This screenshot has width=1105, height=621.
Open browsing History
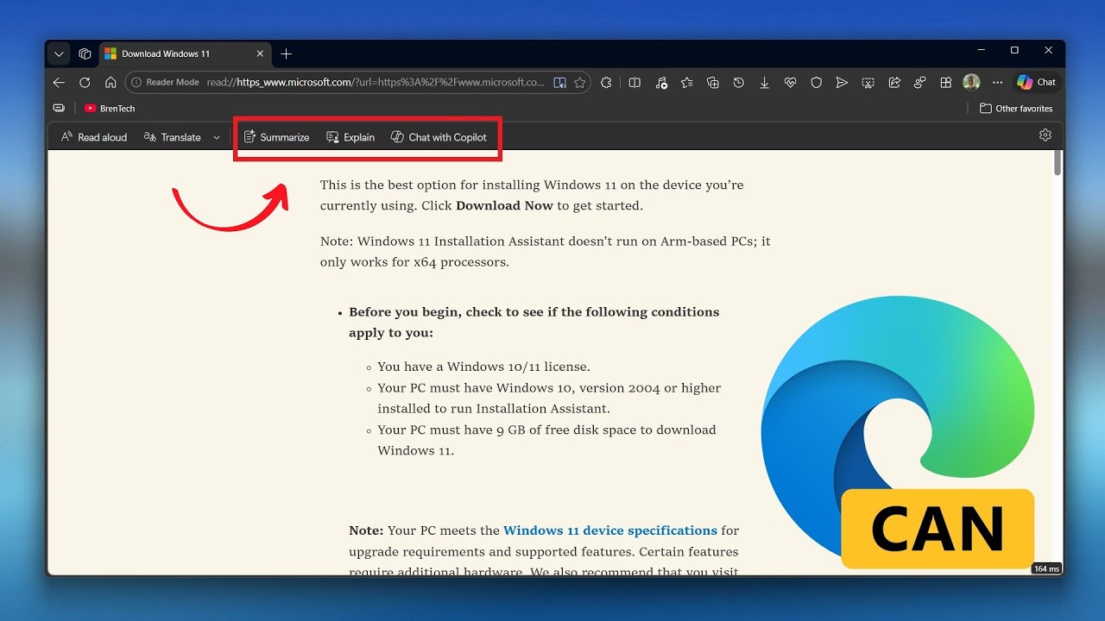pos(738,83)
